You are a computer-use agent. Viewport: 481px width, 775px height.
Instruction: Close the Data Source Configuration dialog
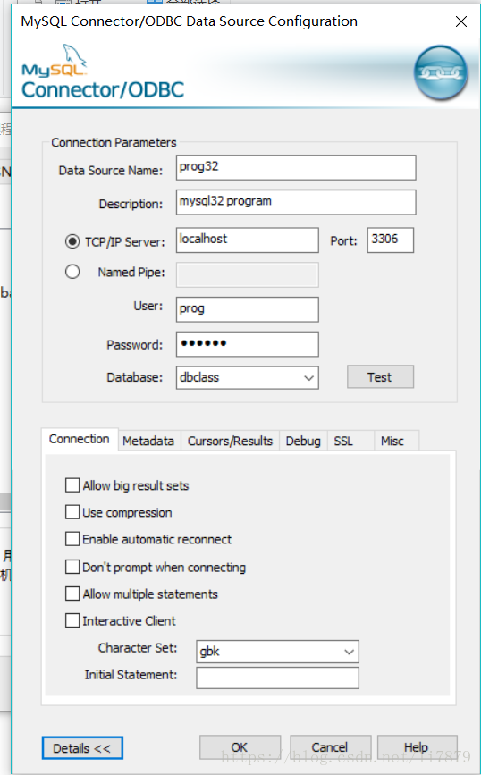pos(460,21)
